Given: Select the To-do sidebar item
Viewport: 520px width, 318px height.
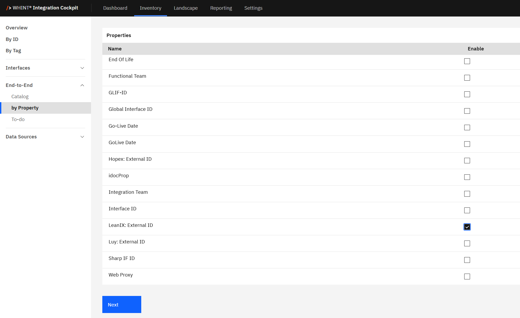Looking at the screenshot, I should click(18, 119).
